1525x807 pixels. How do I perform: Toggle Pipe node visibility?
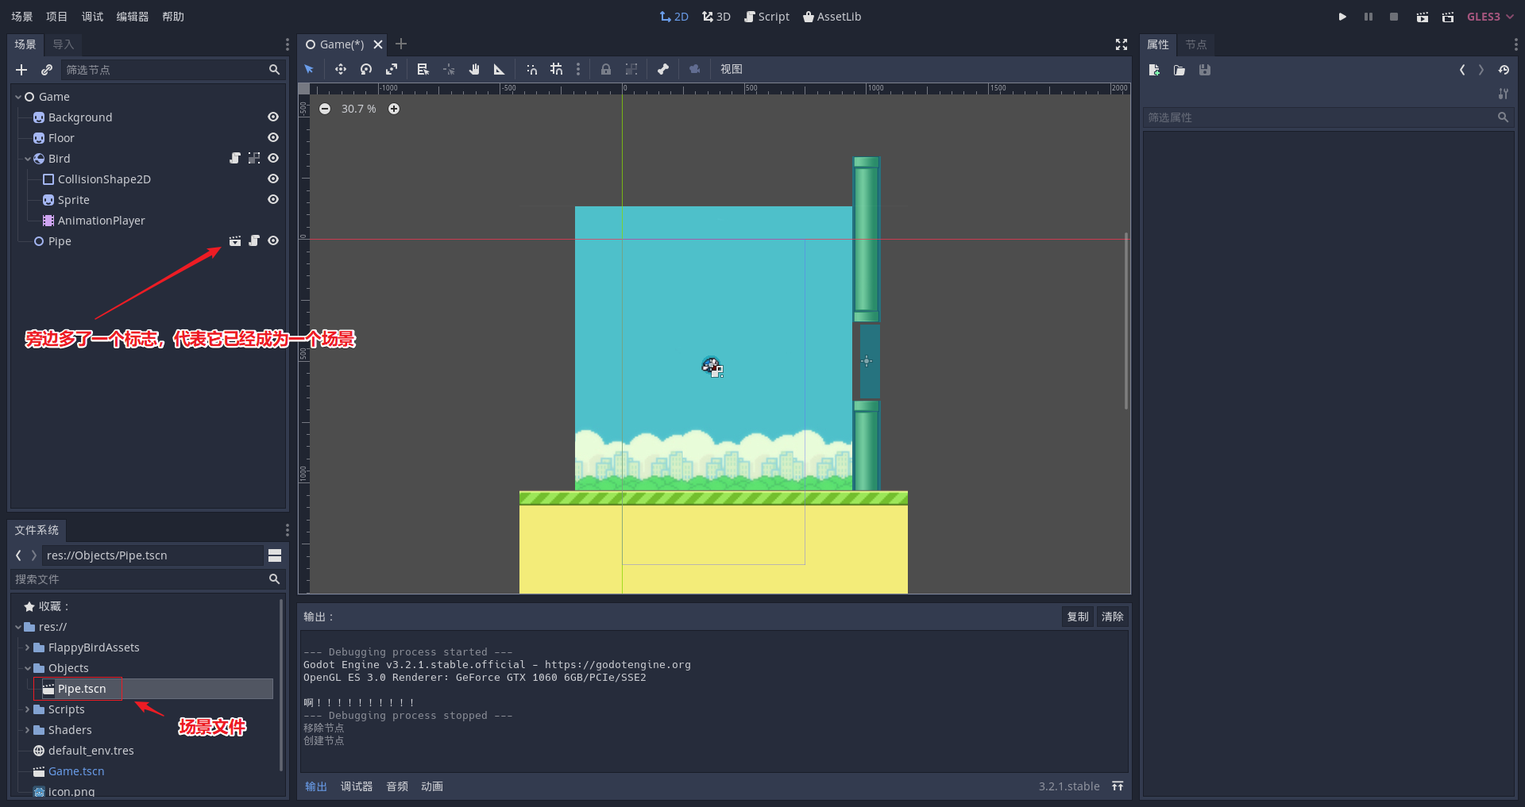coord(273,240)
